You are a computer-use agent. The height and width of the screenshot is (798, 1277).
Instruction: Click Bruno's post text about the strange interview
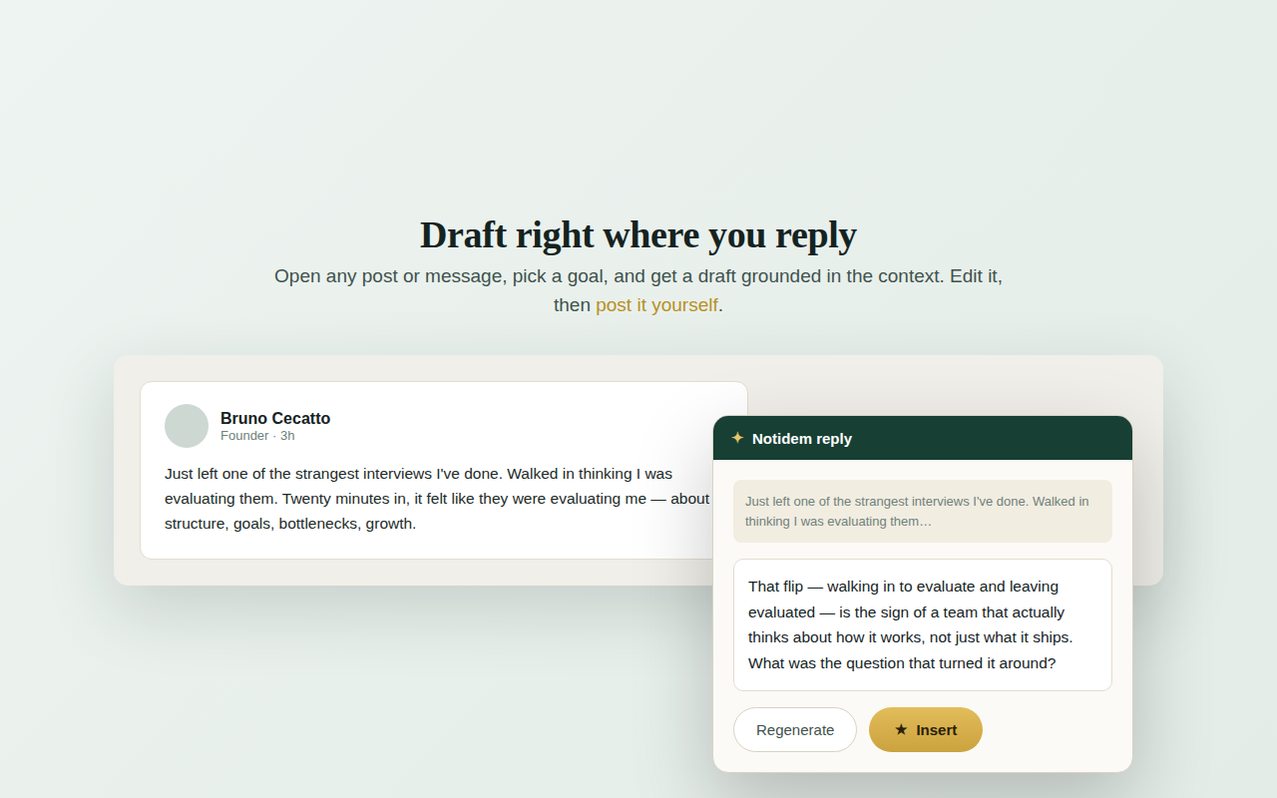(x=439, y=498)
